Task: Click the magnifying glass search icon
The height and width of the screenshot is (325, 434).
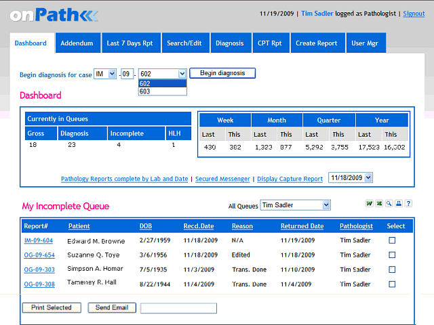Action: [389, 204]
